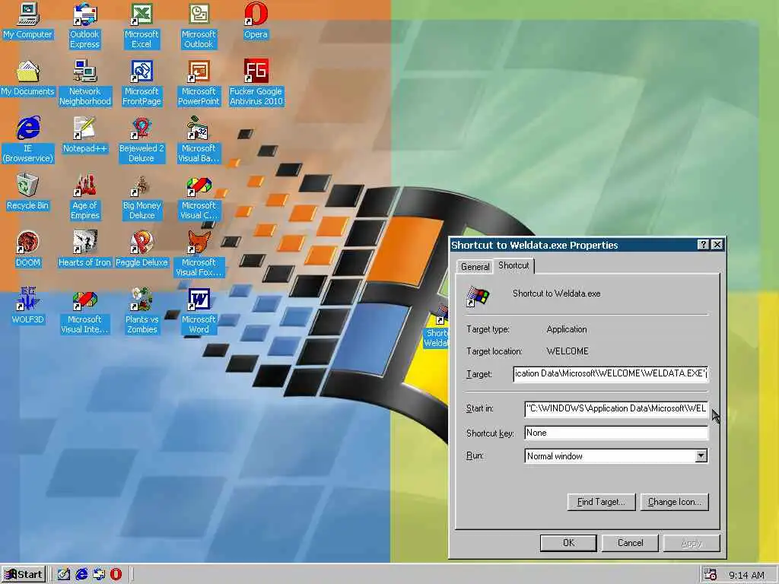779x584 pixels.
Task: Click the Change Icon button
Action: click(x=675, y=502)
